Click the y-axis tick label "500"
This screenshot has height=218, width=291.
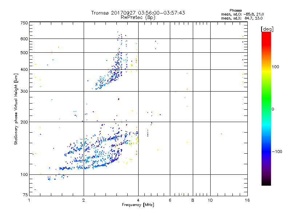24,53
